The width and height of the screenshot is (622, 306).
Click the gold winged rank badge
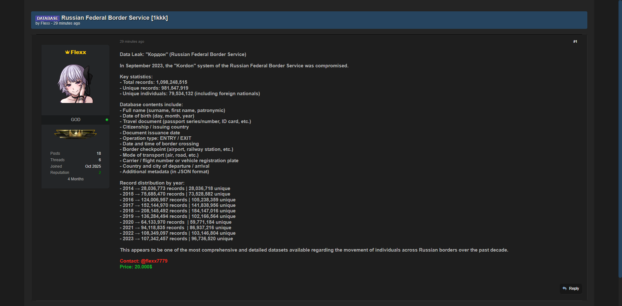[75, 133]
